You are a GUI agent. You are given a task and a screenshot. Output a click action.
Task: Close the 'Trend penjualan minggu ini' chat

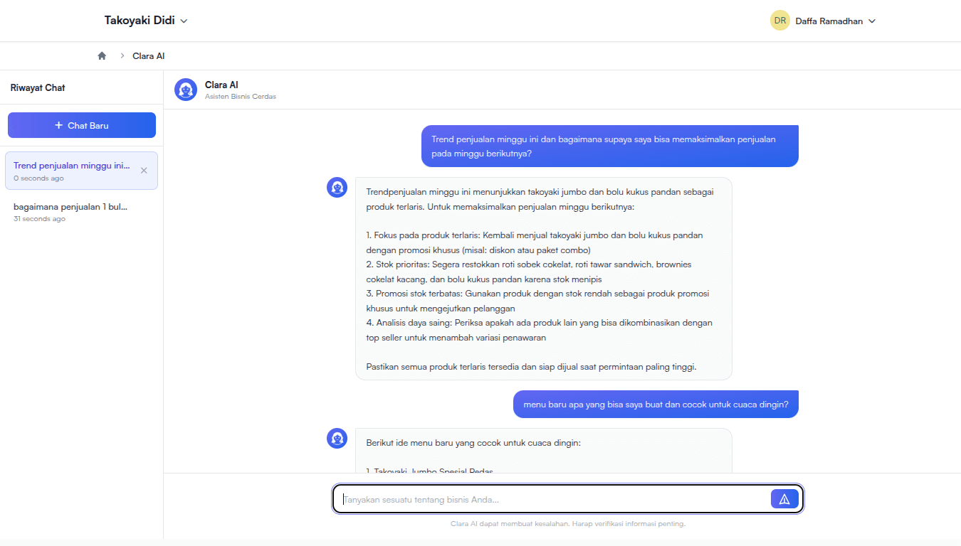(x=144, y=171)
